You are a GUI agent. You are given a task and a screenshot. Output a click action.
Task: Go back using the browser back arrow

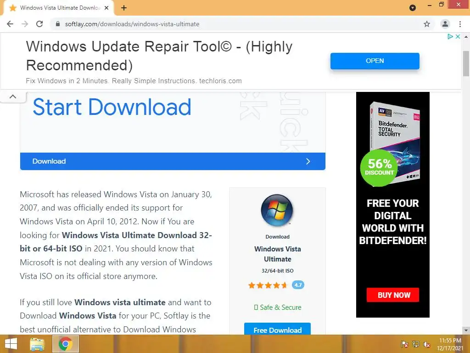coord(10,24)
